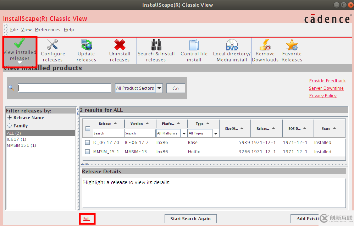This screenshot has height=226, width=354.
Task: Sort by Size(M) column
Action: [x=235, y=128]
